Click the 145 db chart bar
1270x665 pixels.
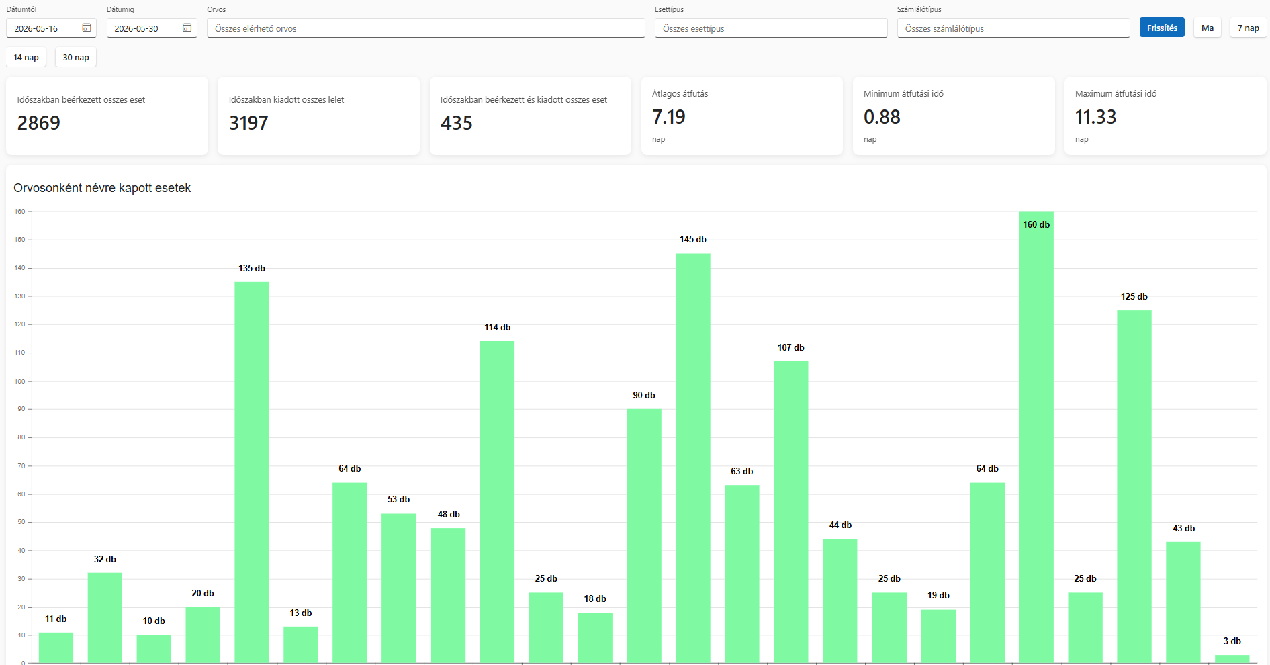tap(693, 459)
